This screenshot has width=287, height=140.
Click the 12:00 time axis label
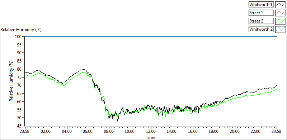click(x=151, y=131)
